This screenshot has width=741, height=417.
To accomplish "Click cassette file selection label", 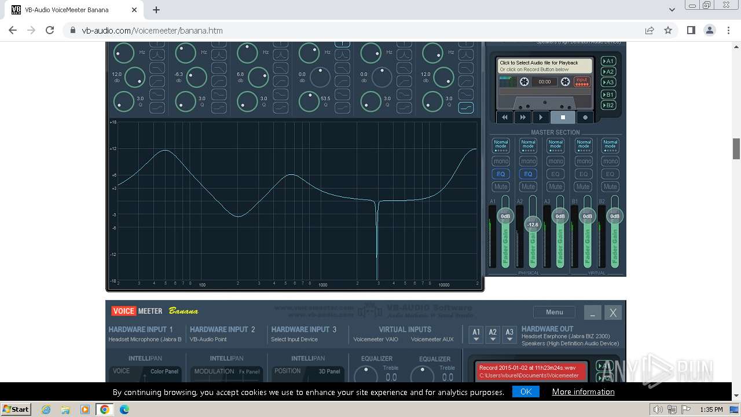I will pyautogui.click(x=545, y=66).
